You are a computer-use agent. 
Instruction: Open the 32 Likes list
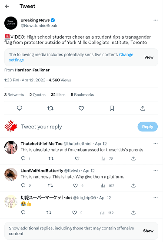pyautogui.click(x=58, y=94)
